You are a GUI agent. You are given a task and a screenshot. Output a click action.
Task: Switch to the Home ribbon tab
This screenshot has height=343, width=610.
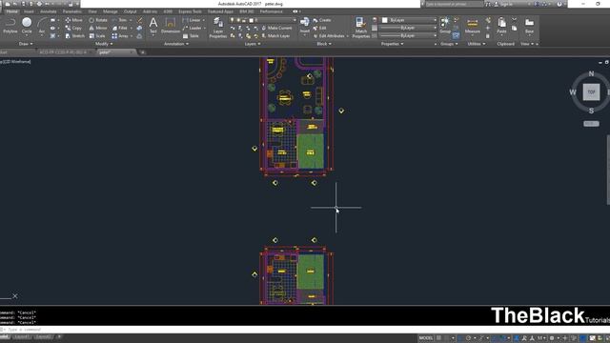[11, 11]
